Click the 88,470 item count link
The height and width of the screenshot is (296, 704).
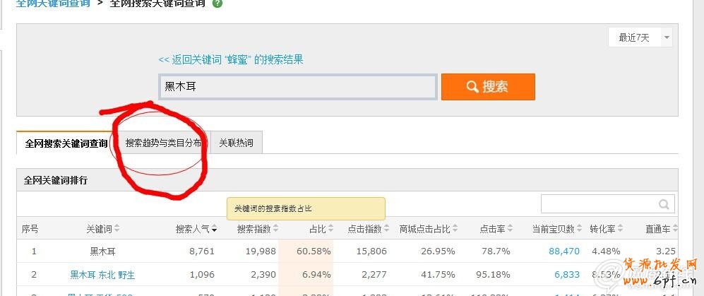563,251
